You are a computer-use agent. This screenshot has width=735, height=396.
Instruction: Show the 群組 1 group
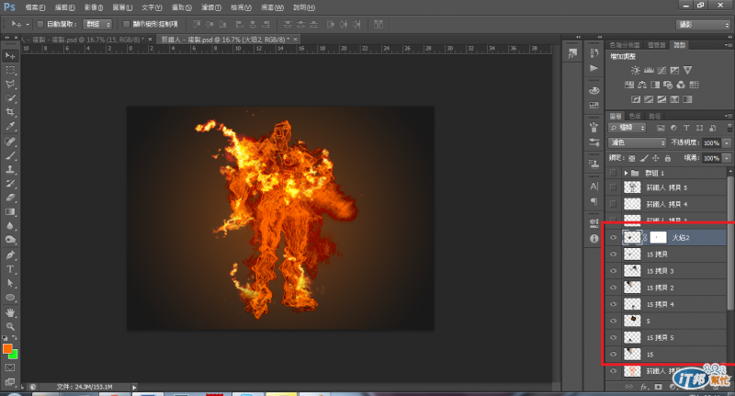tap(613, 173)
